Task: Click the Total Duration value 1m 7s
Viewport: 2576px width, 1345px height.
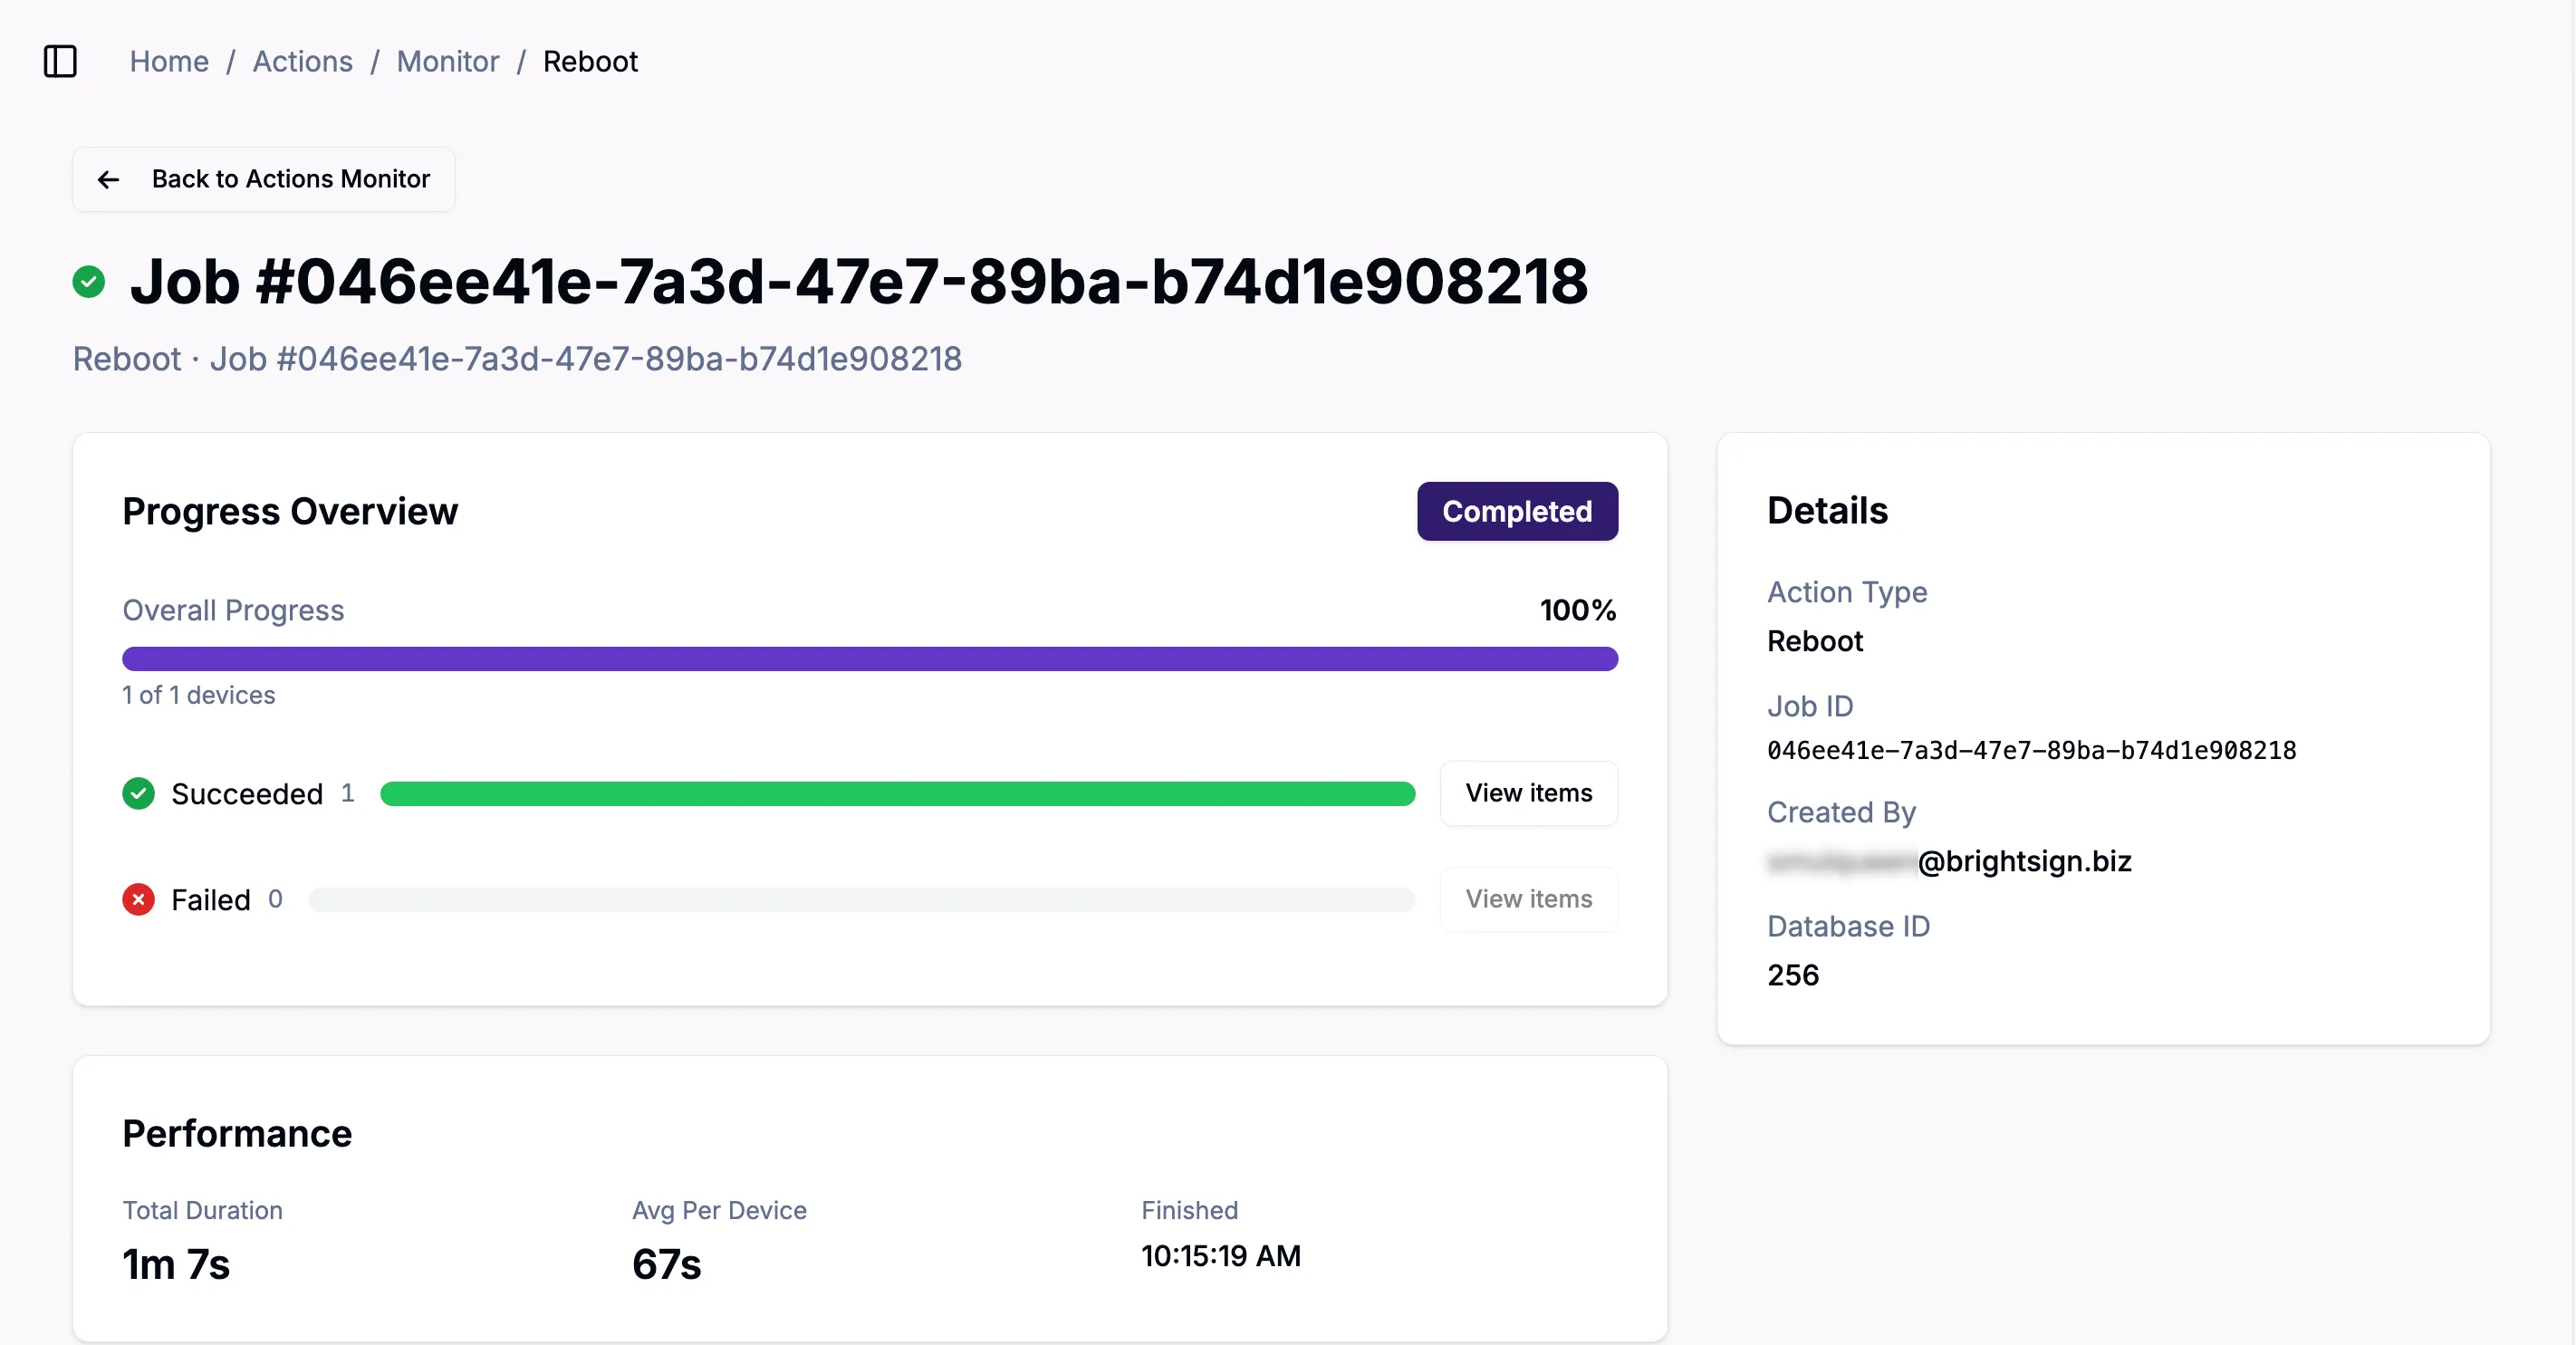Action: click(176, 1264)
